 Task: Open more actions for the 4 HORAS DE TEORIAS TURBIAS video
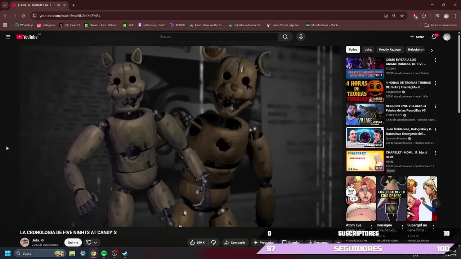pyautogui.click(x=435, y=83)
